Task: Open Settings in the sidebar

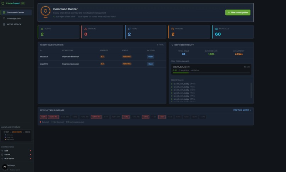Action: (x=11, y=166)
